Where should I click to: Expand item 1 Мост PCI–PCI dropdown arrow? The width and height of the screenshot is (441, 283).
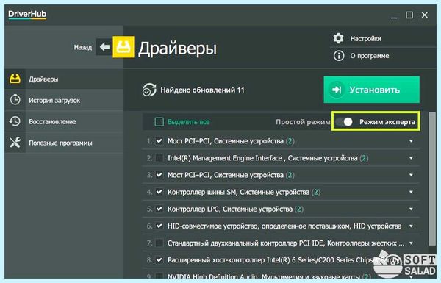(x=411, y=141)
